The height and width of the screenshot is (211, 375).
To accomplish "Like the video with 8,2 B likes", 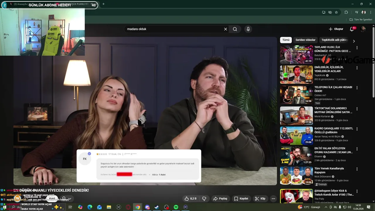I will coord(190,199).
